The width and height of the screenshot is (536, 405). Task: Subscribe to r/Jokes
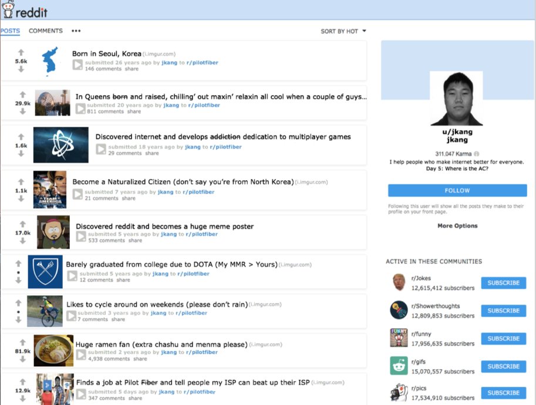tap(503, 283)
